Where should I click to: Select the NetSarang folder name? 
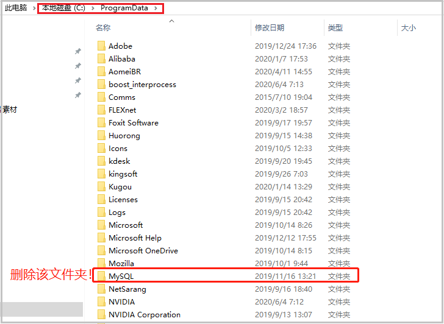(127, 289)
